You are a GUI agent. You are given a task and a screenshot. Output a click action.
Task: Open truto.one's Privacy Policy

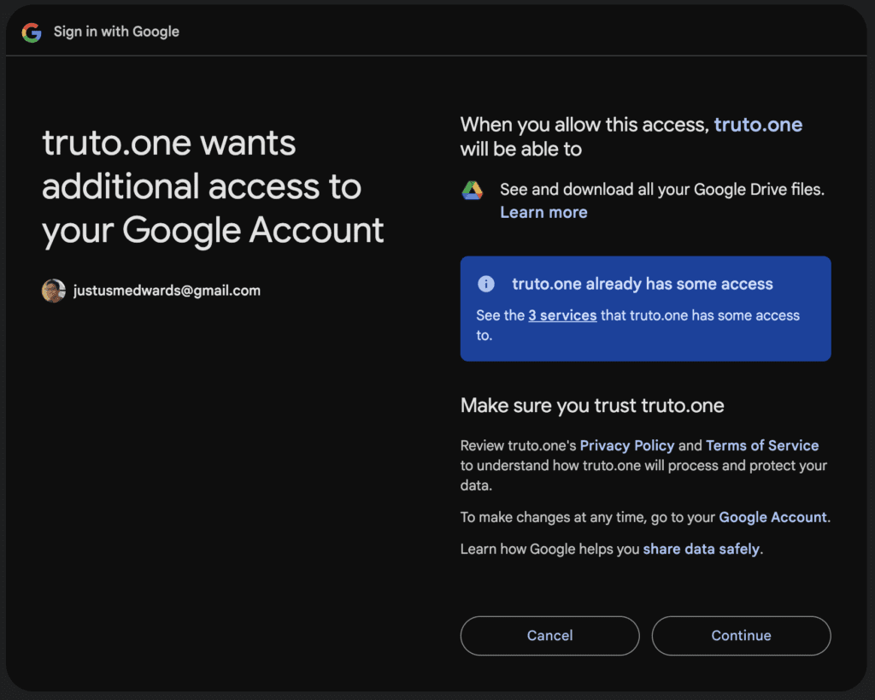point(627,445)
